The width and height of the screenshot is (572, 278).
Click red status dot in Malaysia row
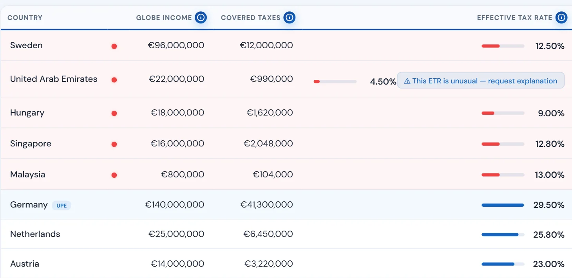click(114, 175)
